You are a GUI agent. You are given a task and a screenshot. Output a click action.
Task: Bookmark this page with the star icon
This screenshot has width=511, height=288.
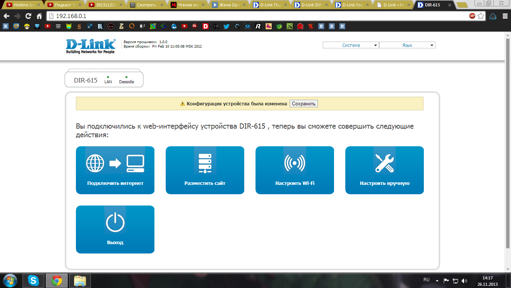(481, 16)
